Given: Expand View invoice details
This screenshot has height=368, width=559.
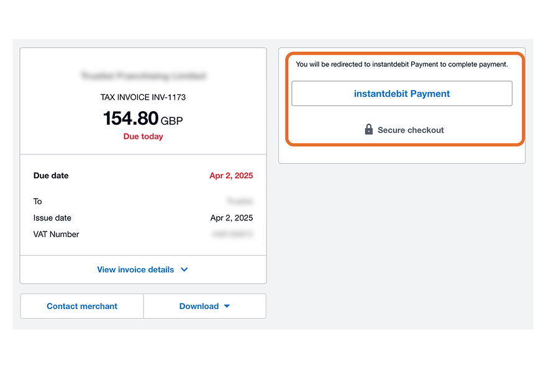Looking at the screenshot, I should click(143, 270).
